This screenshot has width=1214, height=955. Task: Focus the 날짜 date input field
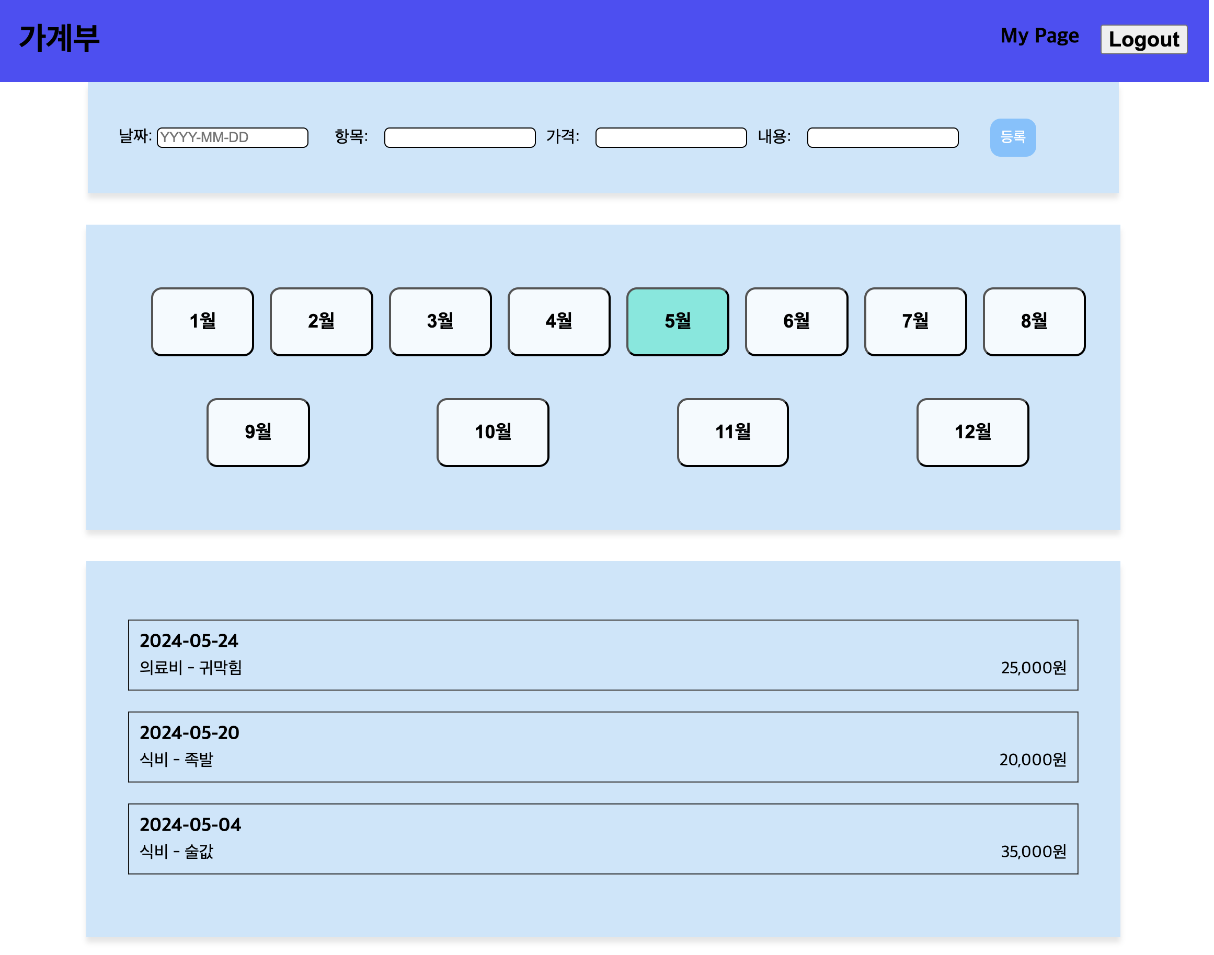[233, 138]
